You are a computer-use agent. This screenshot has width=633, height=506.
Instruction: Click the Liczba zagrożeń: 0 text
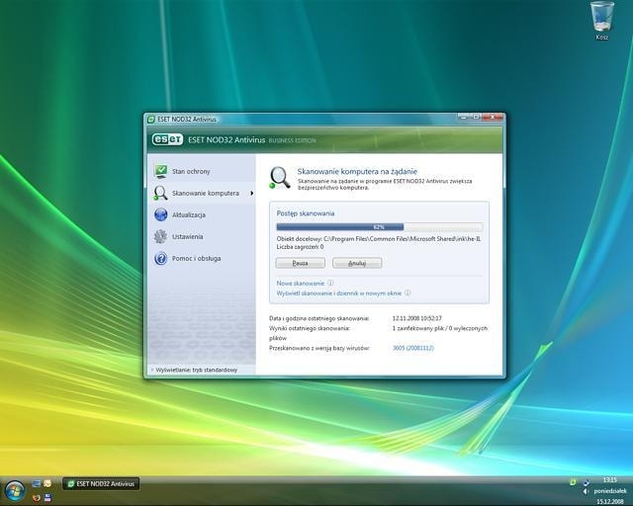pos(300,246)
